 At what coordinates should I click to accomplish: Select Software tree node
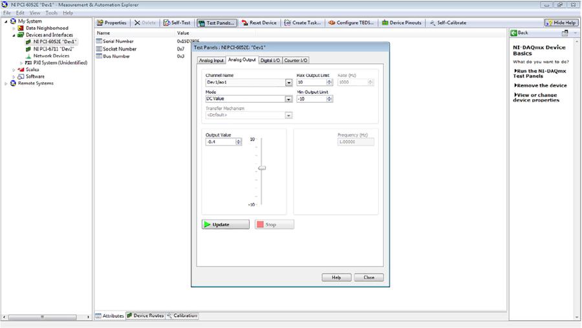[x=35, y=76]
